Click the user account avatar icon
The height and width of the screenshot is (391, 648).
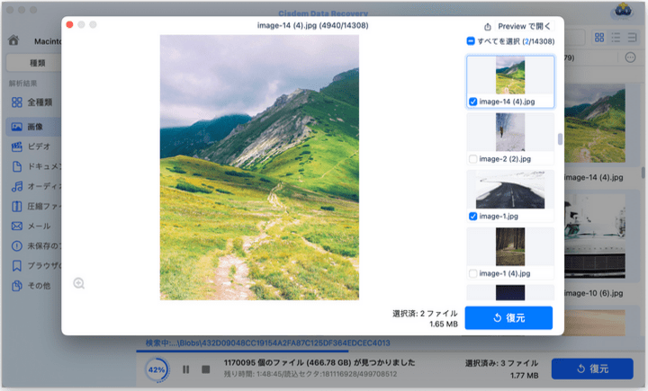pos(621,12)
